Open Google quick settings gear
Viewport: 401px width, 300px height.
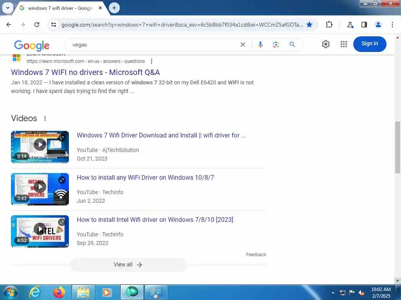pos(325,44)
